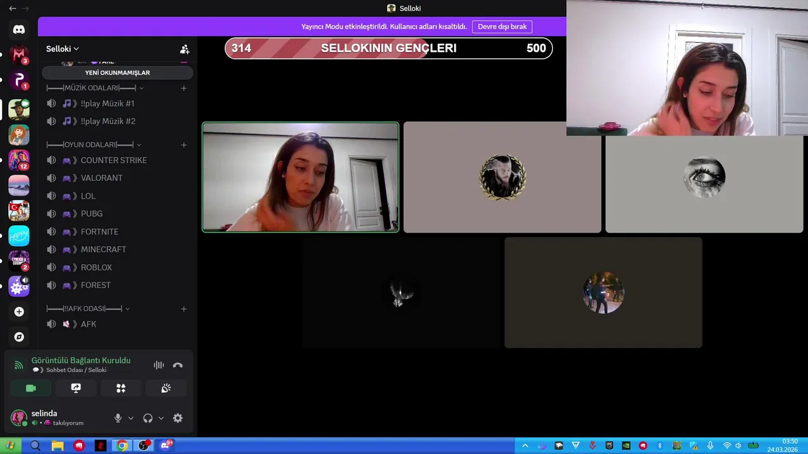Open selinda user profile avatar
Screen dimensions: 808x454
tap(19, 418)
